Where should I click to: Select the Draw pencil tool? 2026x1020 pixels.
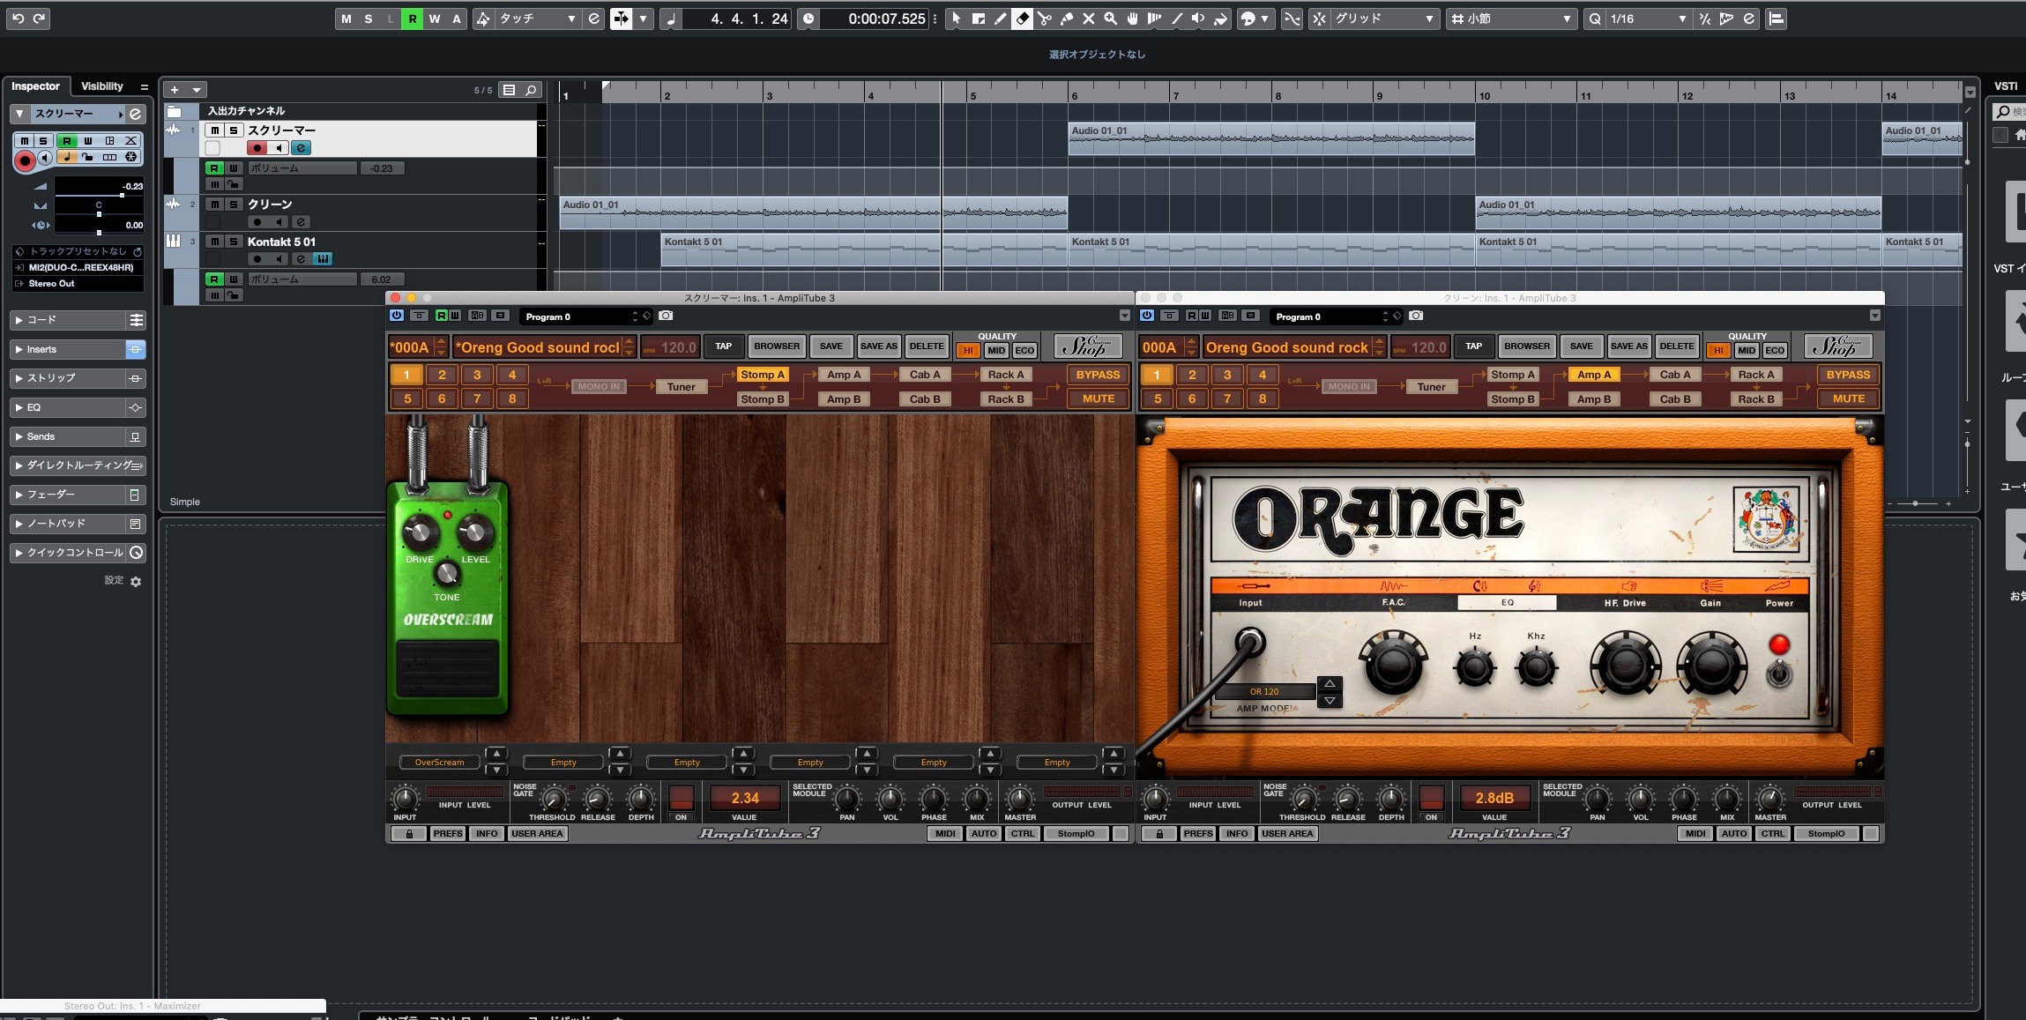1001,19
